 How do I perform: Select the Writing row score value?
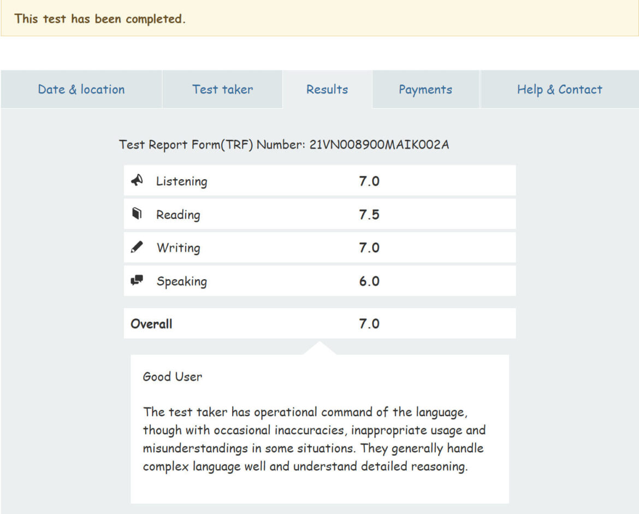(x=369, y=248)
